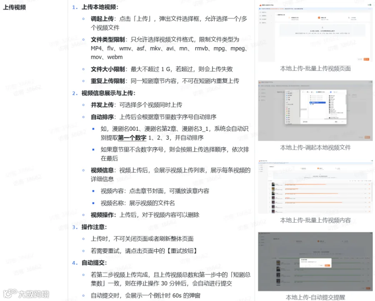Click the caption 本地上传-自动提交提醒

tap(315, 297)
